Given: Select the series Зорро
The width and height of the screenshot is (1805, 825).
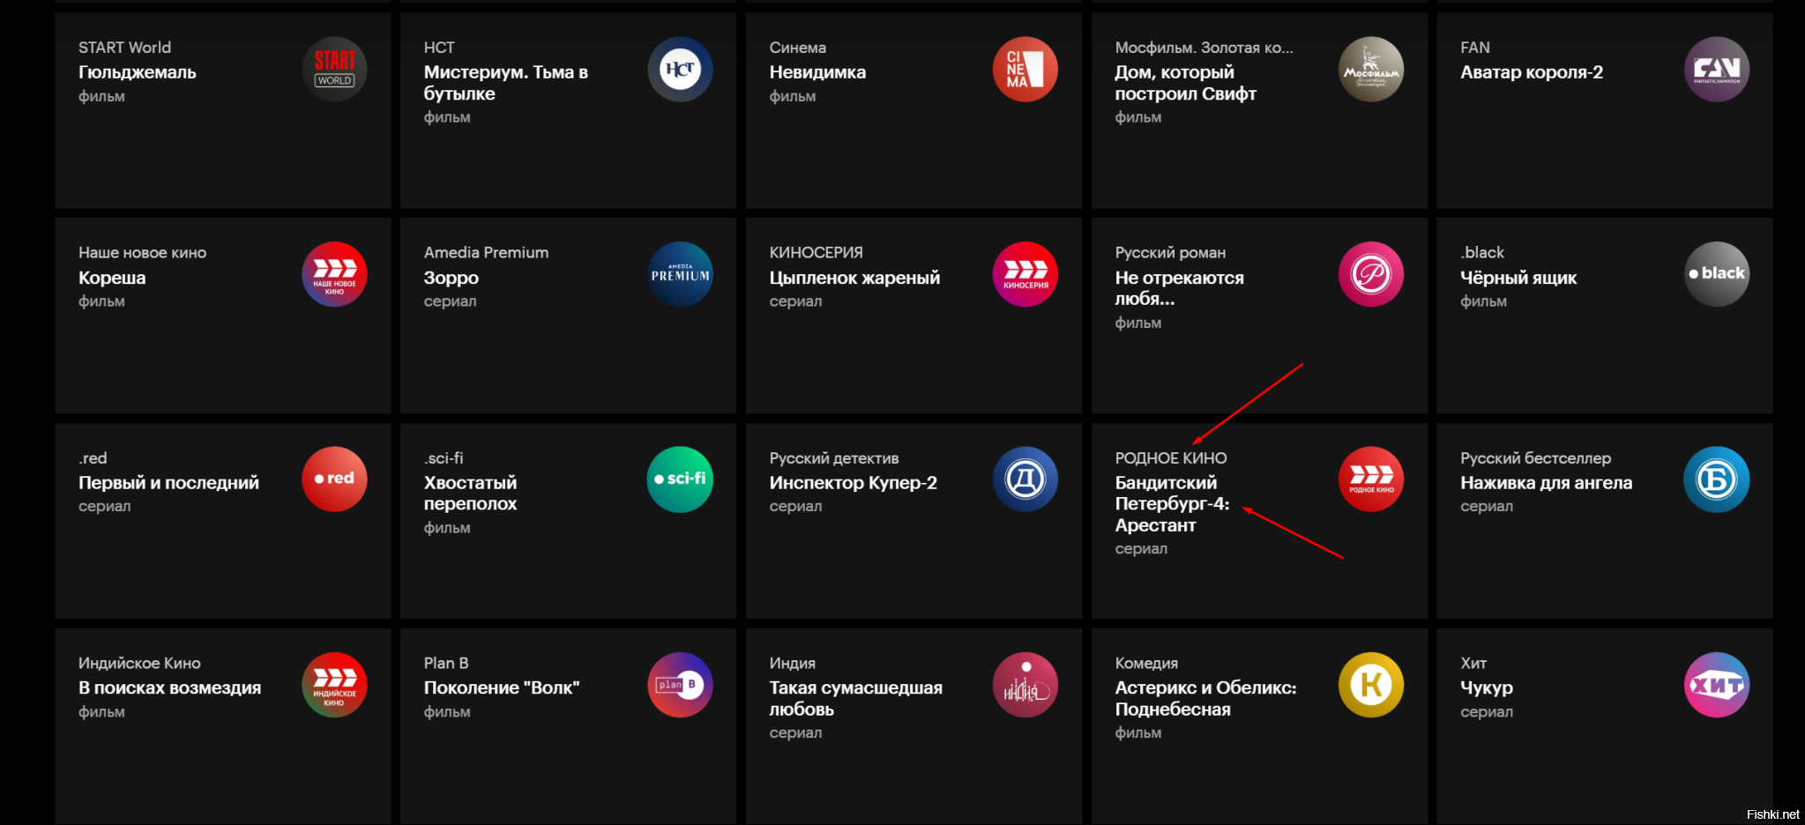Looking at the screenshot, I should click(451, 278).
